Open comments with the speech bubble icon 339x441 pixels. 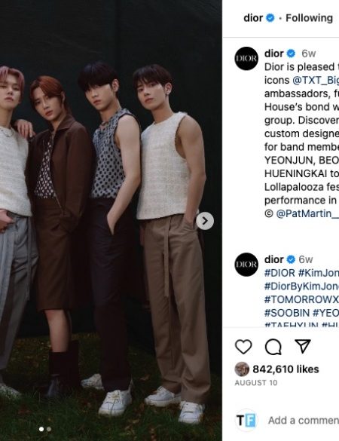click(x=273, y=347)
